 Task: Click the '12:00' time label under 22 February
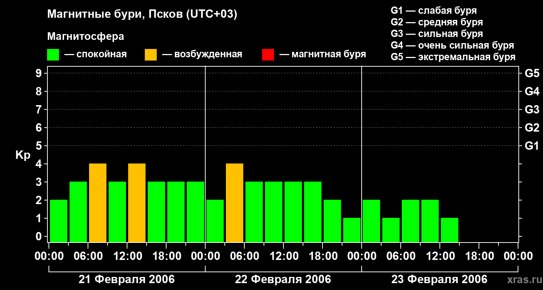pyautogui.click(x=283, y=256)
